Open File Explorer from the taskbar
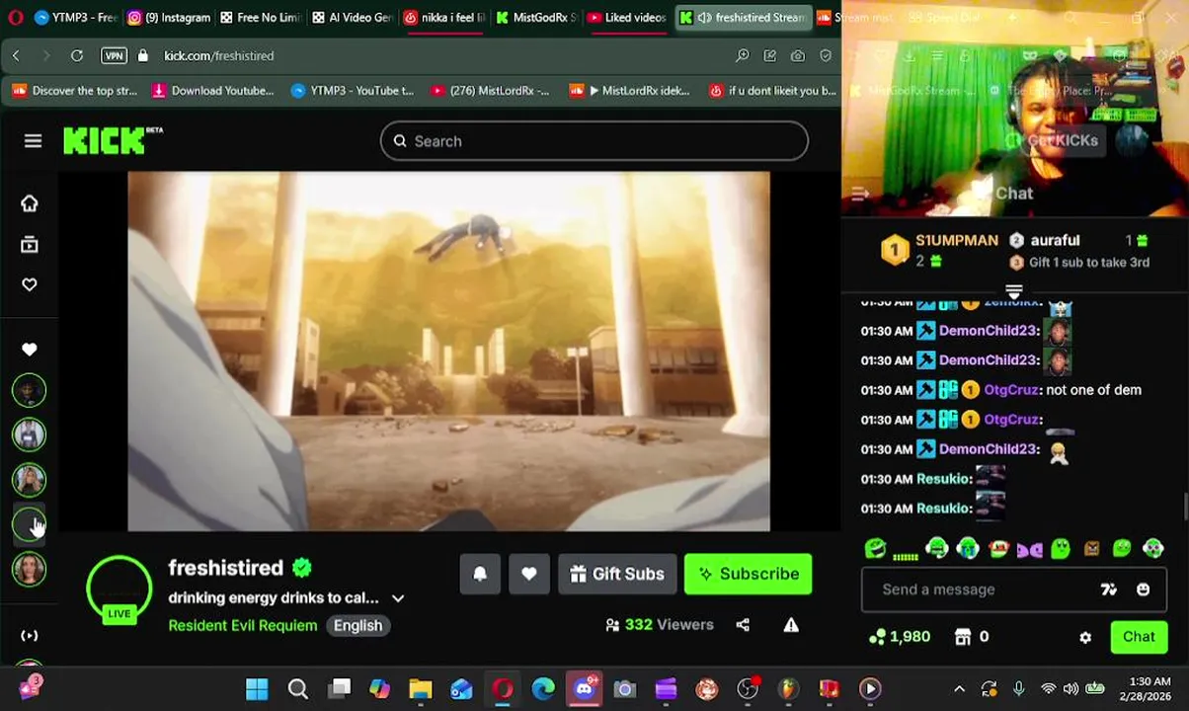 (421, 689)
